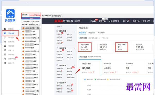The height and width of the screenshot is (95, 155).
Task: Open the 物流工具 link
Action: 59,37
